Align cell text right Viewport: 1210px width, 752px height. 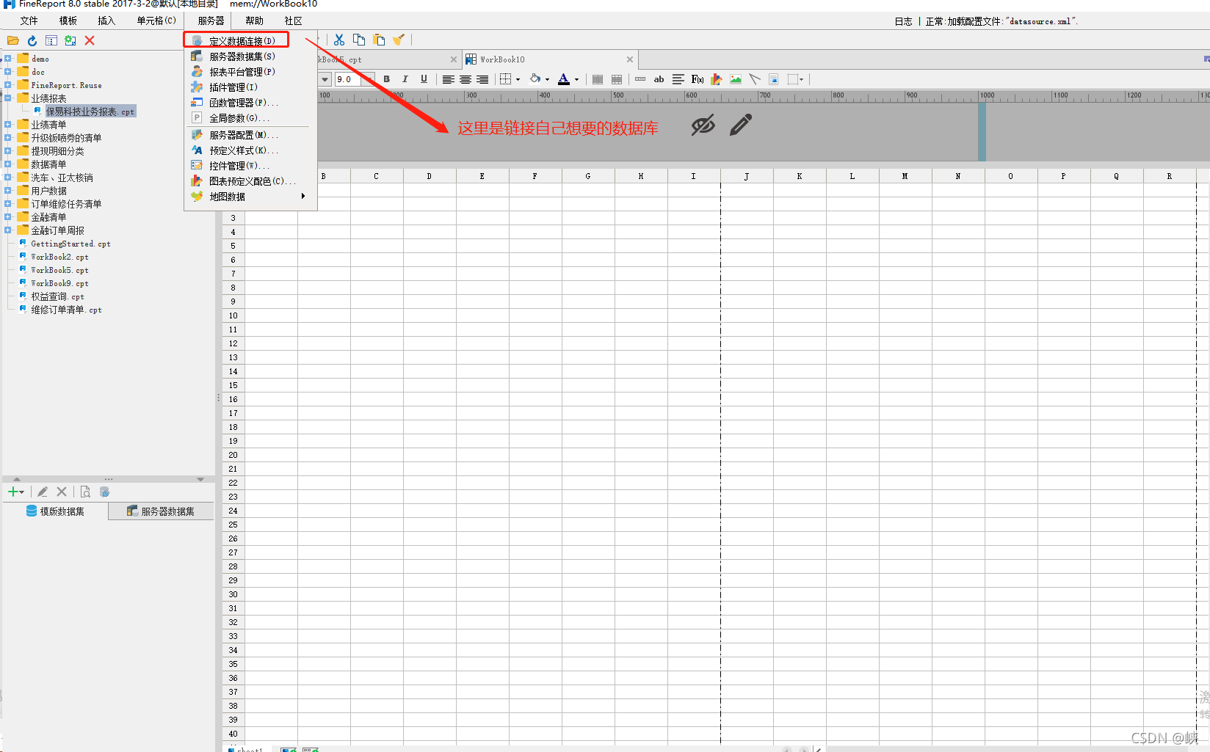(482, 79)
